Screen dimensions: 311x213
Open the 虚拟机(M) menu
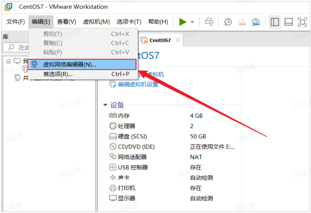96,22
